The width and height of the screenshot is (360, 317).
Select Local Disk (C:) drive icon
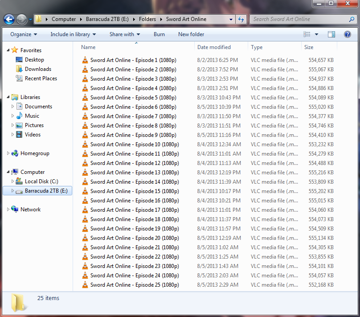19,181
